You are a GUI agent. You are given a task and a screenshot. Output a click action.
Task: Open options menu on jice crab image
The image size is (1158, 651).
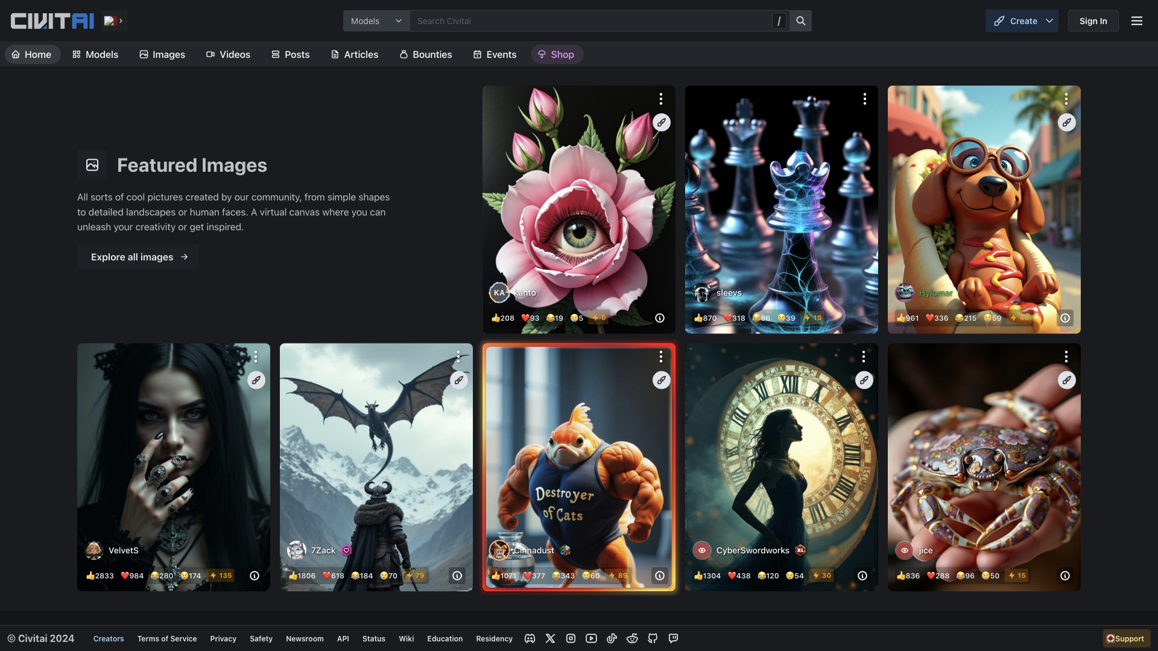tap(1066, 356)
